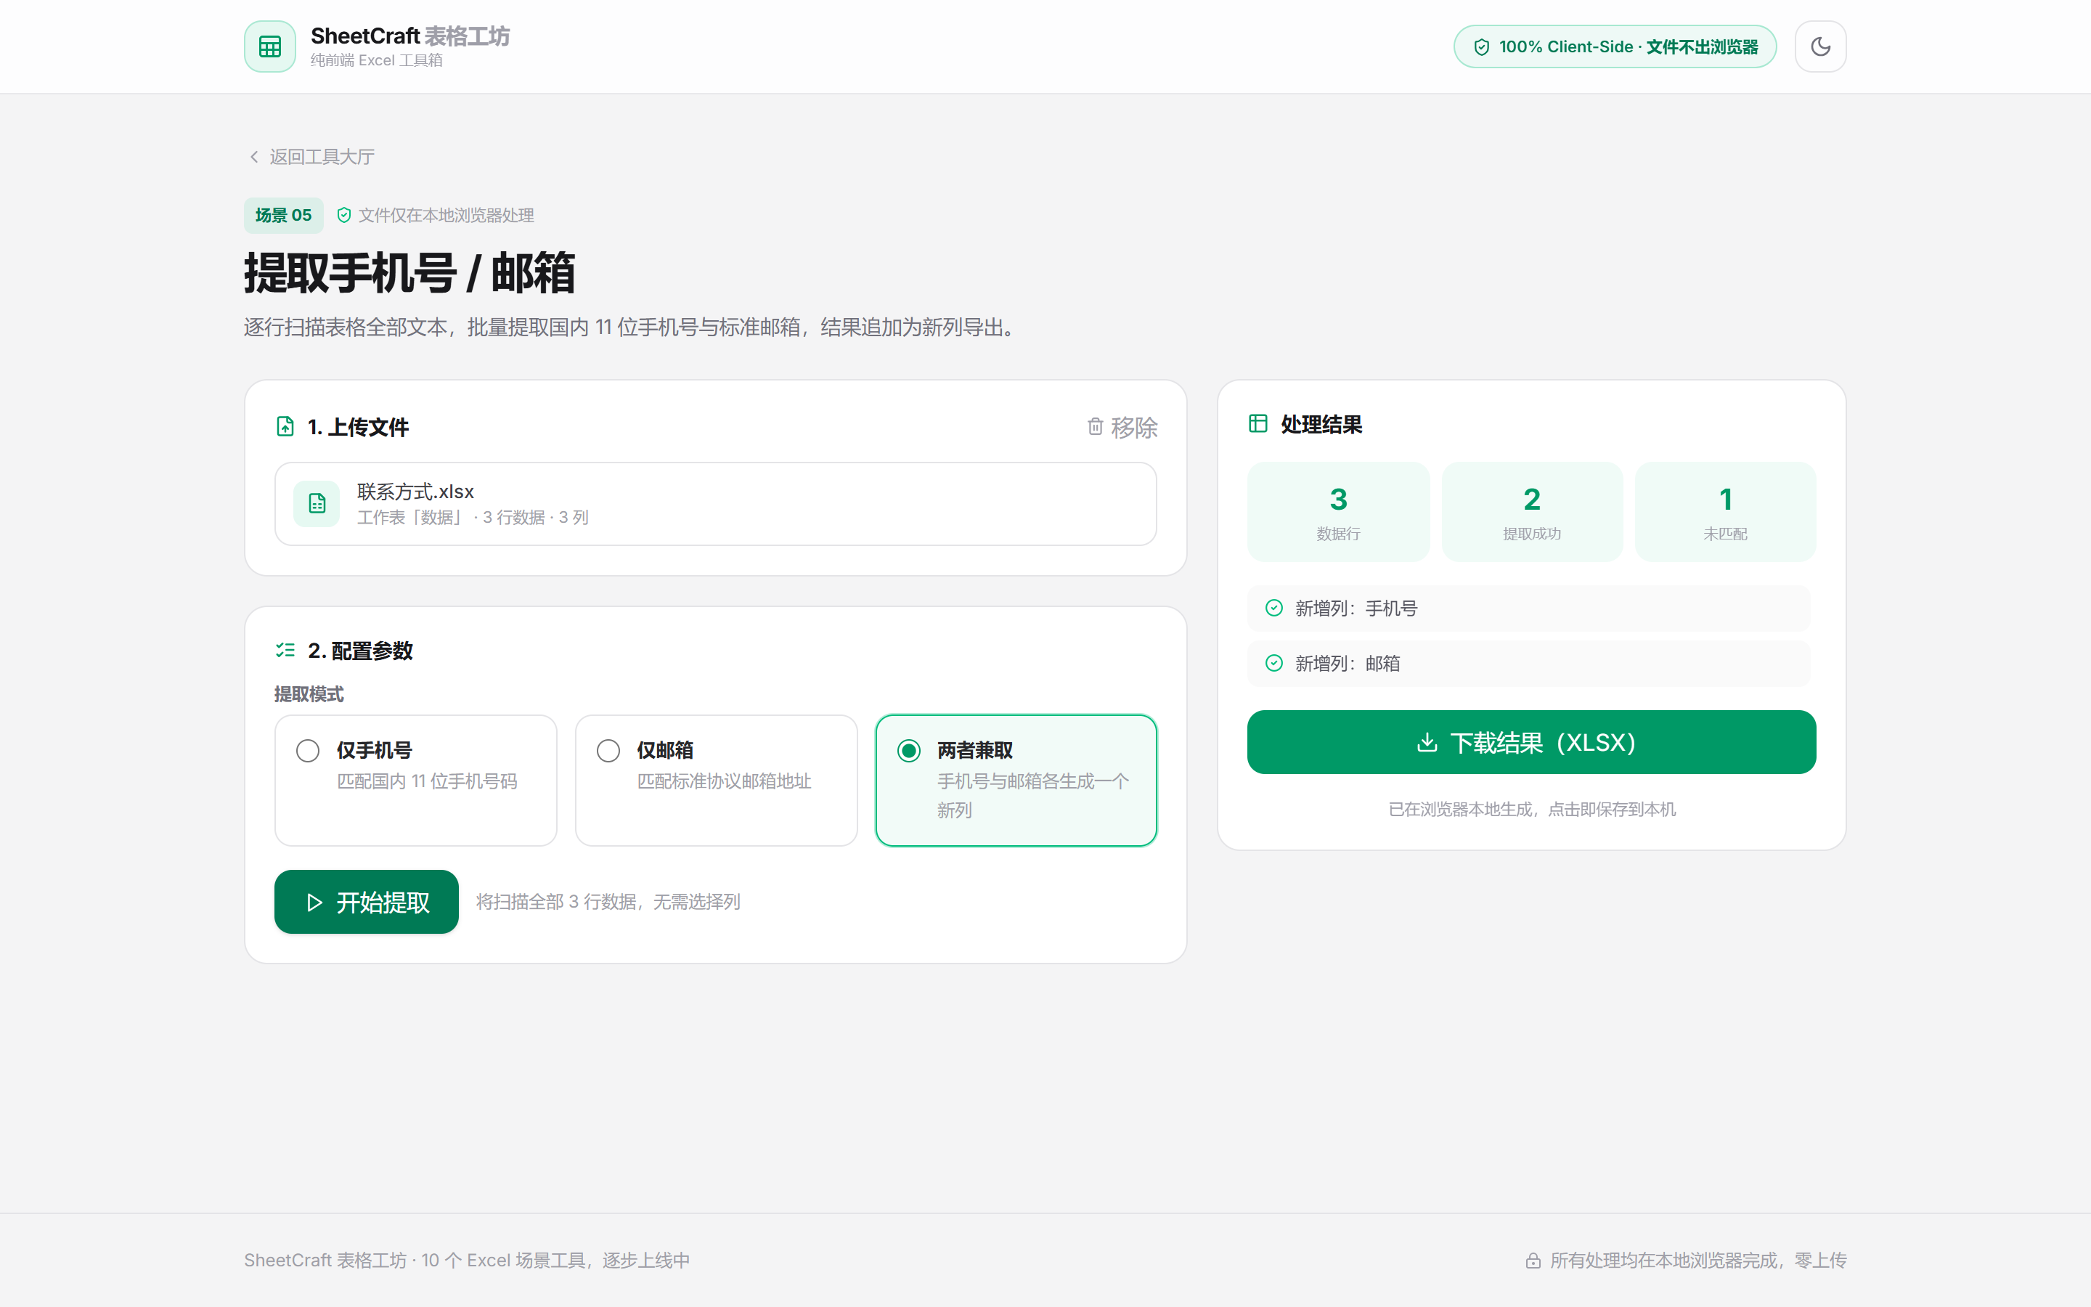Click the 3 数据行 stat card
The image size is (2091, 1307).
point(1338,512)
